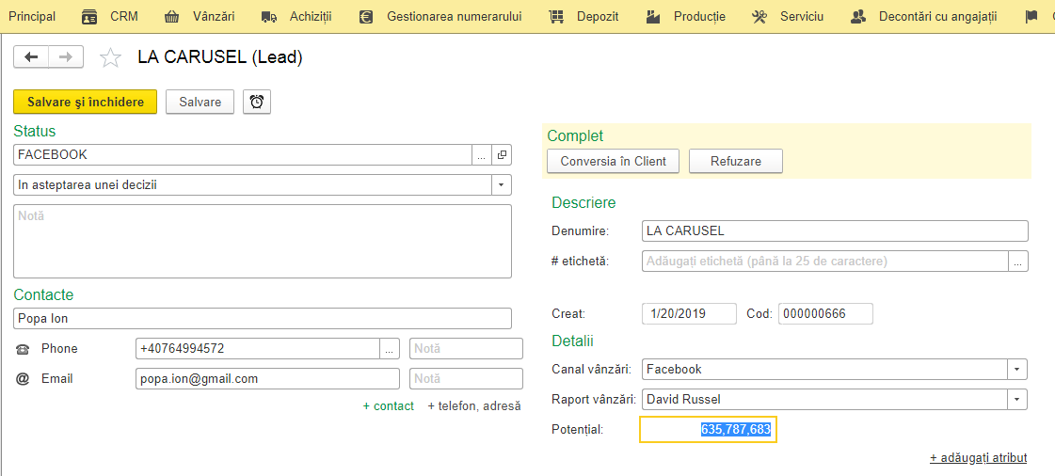This screenshot has width=1055, height=476.
Task: Open the Vânzări menu
Action: tap(200, 17)
